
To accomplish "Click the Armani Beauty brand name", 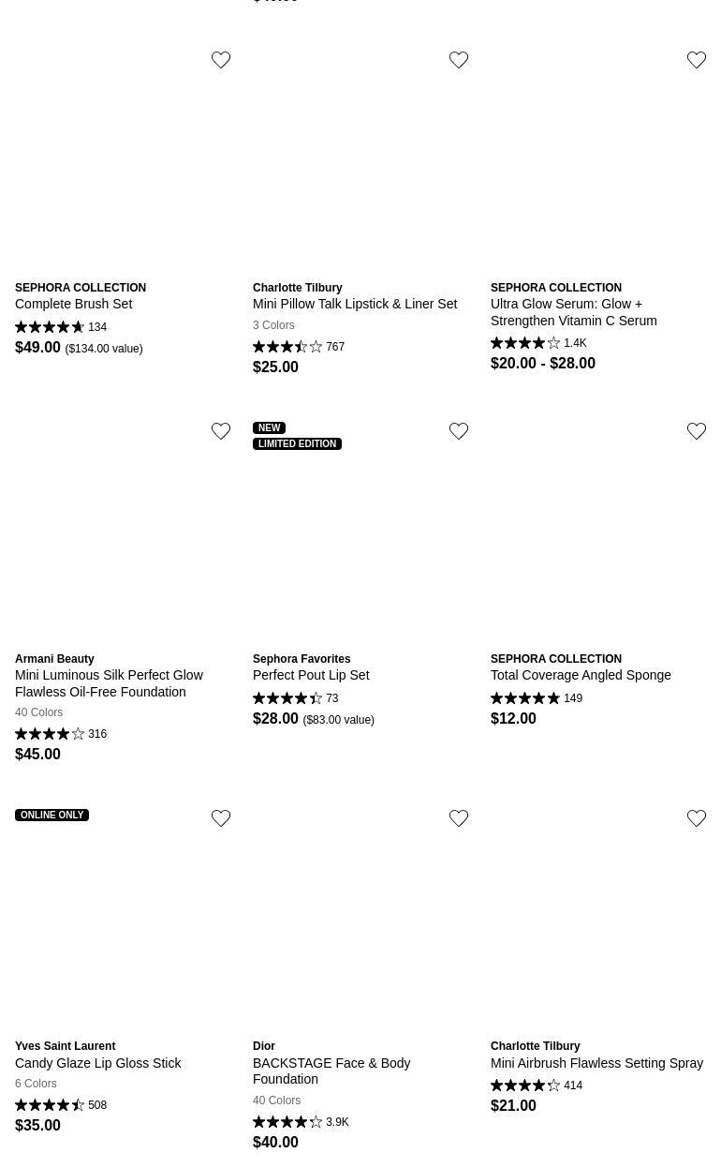I will tap(54, 659).
